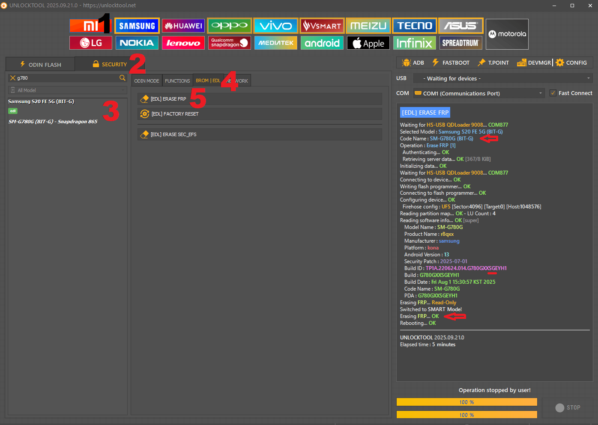This screenshot has width=598, height=425.
Task: Expand the All Model filter dropdown
Action: pyautogui.click(x=67, y=90)
